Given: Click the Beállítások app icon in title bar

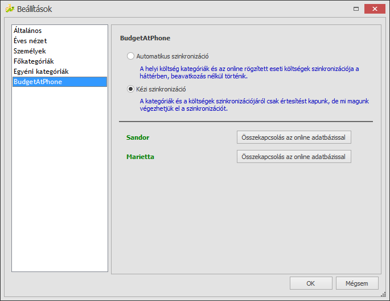Looking at the screenshot, I should (x=10, y=9).
